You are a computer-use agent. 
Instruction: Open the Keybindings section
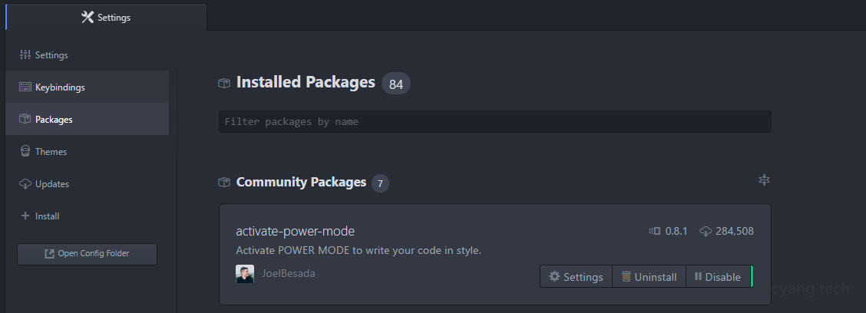60,87
